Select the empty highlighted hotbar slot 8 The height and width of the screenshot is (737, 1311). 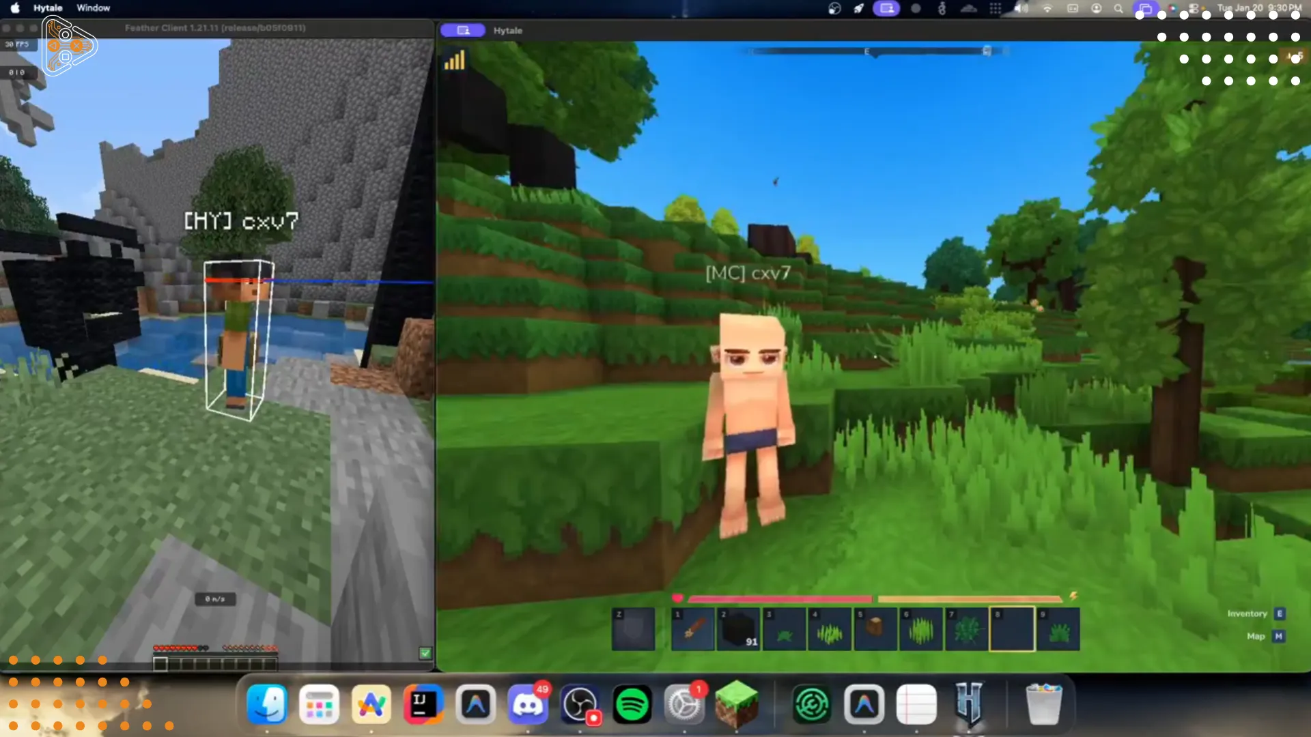pos(1012,628)
